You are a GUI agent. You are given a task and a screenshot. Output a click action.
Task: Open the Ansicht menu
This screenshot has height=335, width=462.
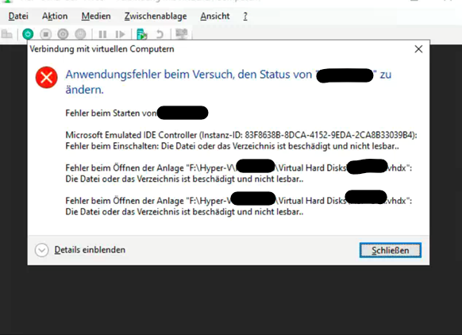coord(215,16)
